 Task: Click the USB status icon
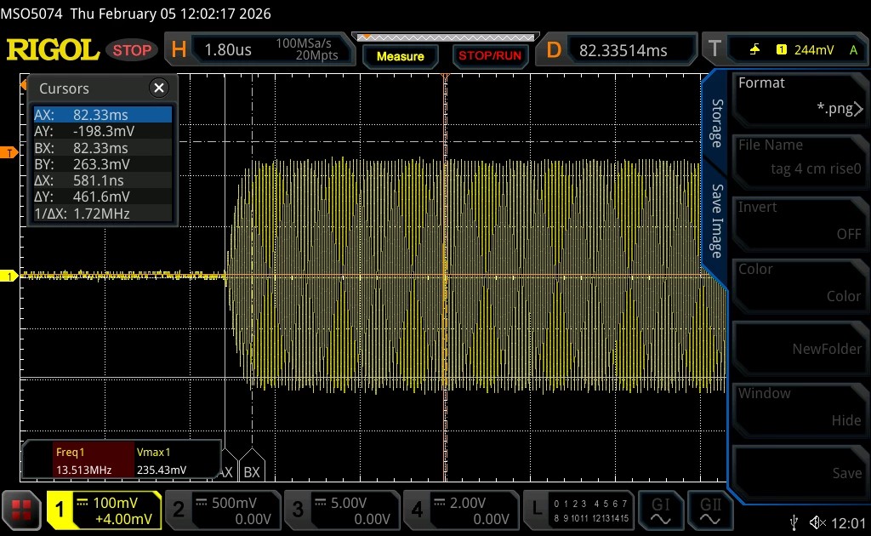794,522
